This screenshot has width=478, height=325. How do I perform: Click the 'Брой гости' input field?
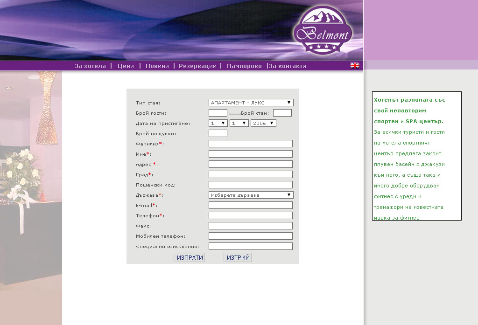[218, 113]
